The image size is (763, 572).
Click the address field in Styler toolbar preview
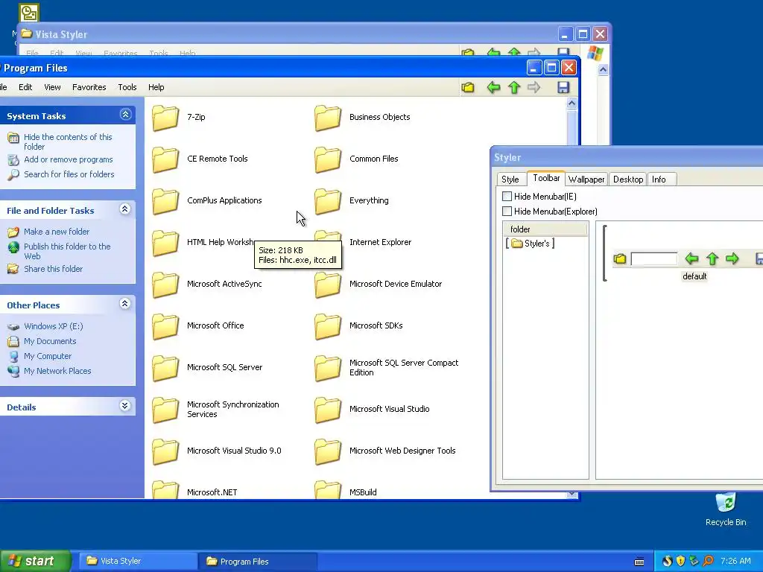tap(653, 258)
